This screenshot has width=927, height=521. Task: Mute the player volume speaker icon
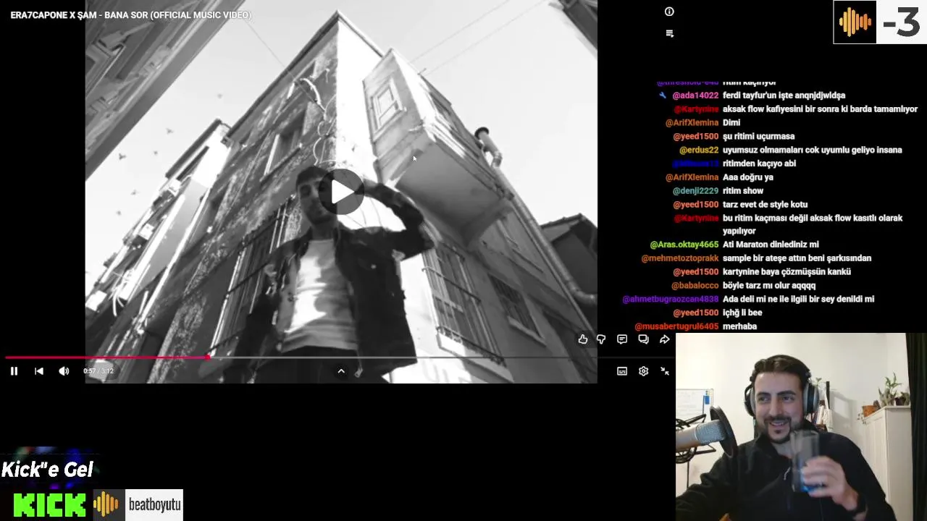64,371
